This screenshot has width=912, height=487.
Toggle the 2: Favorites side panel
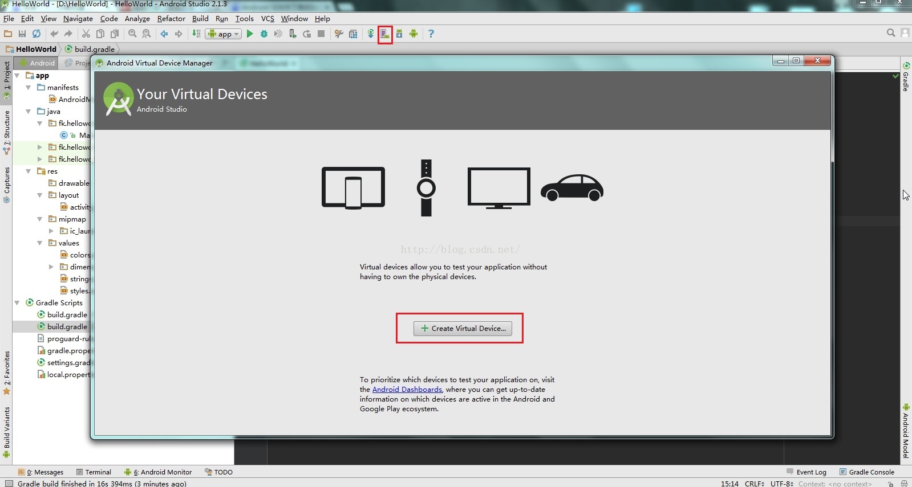[x=6, y=373]
